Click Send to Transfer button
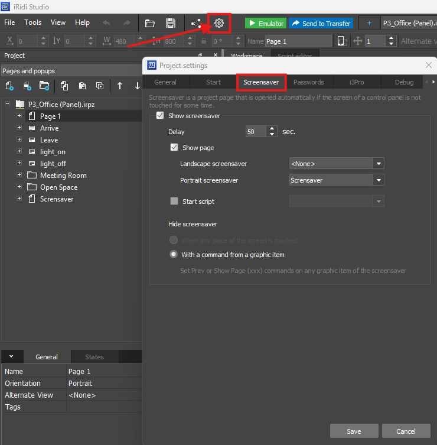 pos(321,24)
